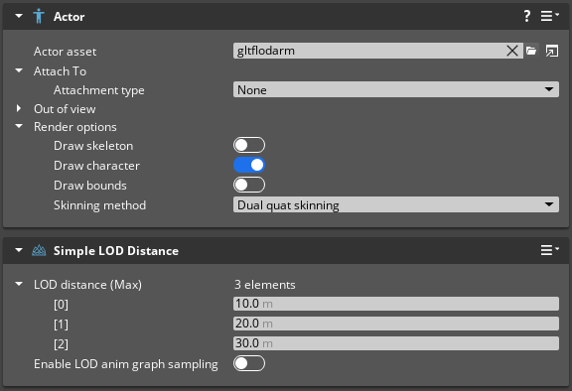572x391 pixels.
Task: Open help for the Actor component
Action: [x=526, y=16]
